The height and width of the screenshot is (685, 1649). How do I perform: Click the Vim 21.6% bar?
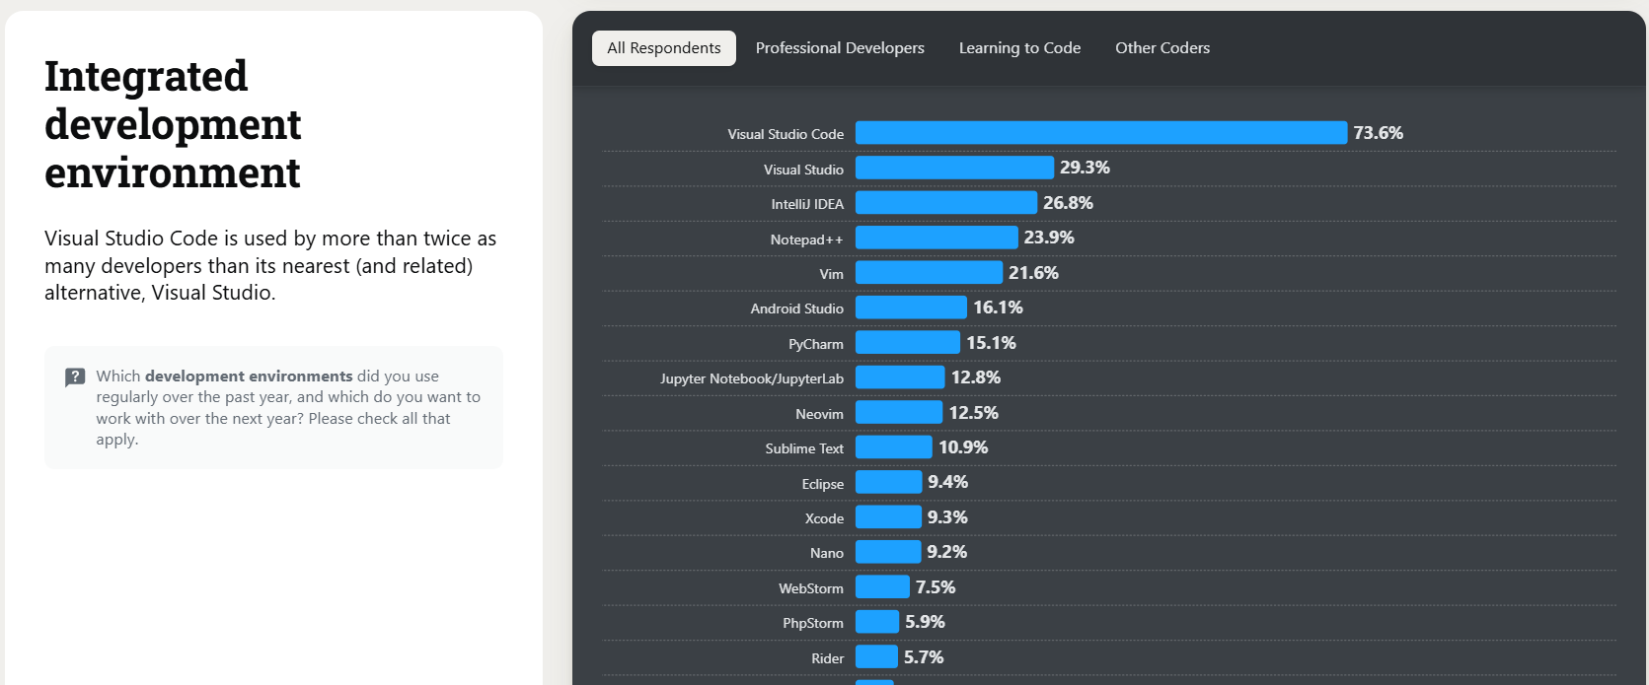929,273
